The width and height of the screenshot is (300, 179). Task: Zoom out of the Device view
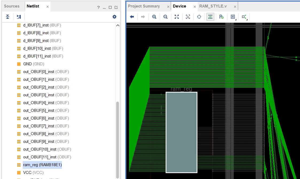tap(166, 17)
